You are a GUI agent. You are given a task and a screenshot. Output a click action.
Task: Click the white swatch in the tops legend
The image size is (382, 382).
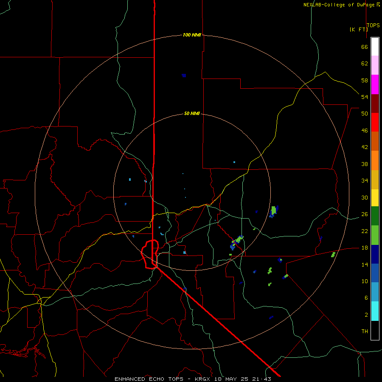pyautogui.click(x=375, y=47)
